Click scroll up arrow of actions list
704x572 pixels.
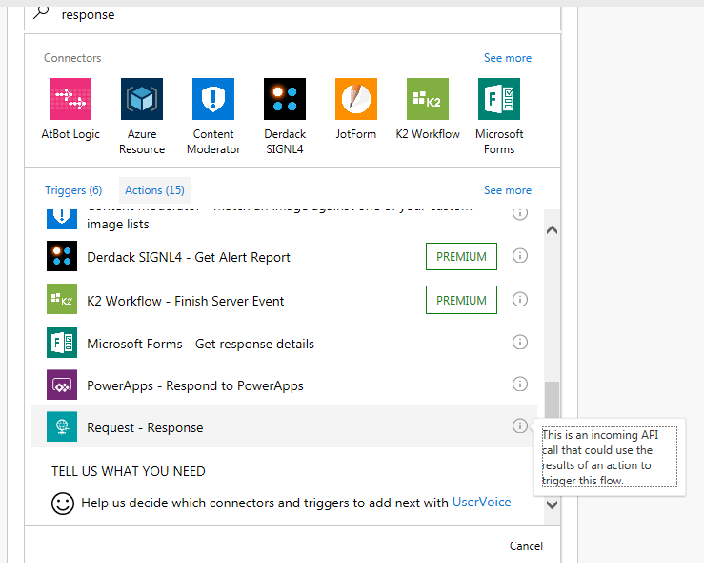pyautogui.click(x=553, y=230)
